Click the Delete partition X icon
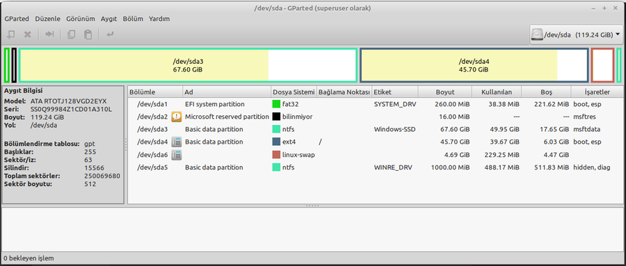This screenshot has height=266, width=626. (x=28, y=35)
